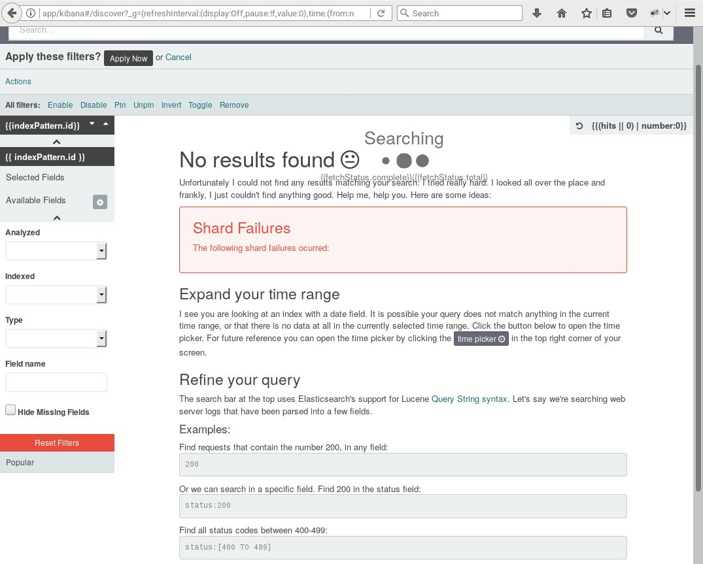The width and height of the screenshot is (703, 564).
Task: Click the red Reset Filters button
Action: point(57,443)
